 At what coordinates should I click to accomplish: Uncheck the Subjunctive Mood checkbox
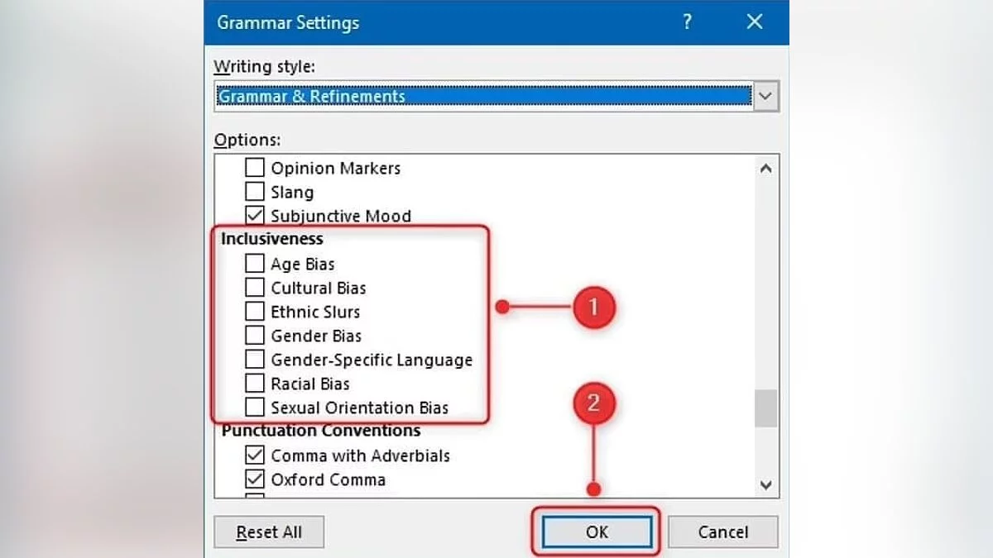255,216
